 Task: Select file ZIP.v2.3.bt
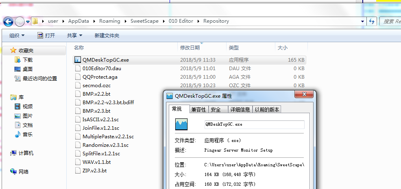pos(95,171)
